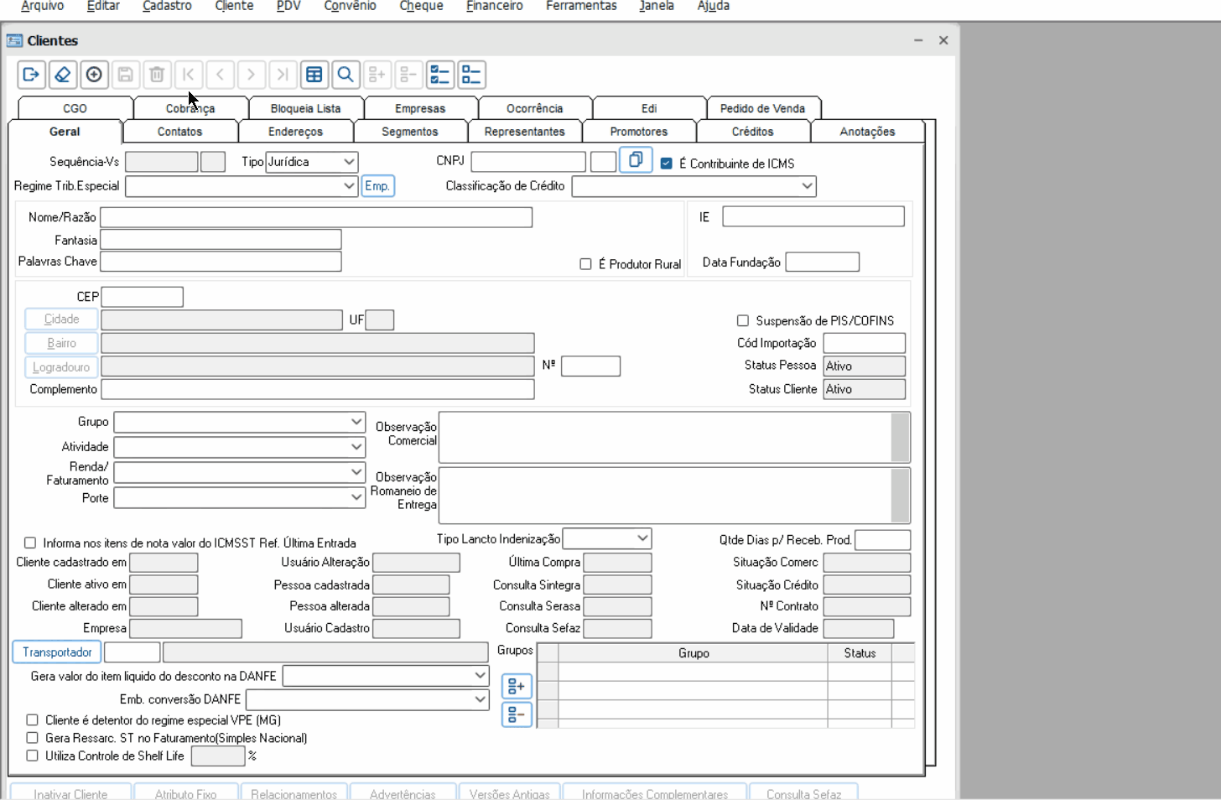Click the magnifying glass search icon
The image size is (1221, 800).
[x=346, y=75]
